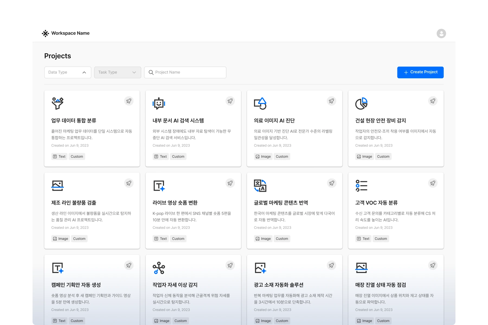Click the list icon of 고객 VOC 자동 분류
488x325 pixels.
(361, 186)
